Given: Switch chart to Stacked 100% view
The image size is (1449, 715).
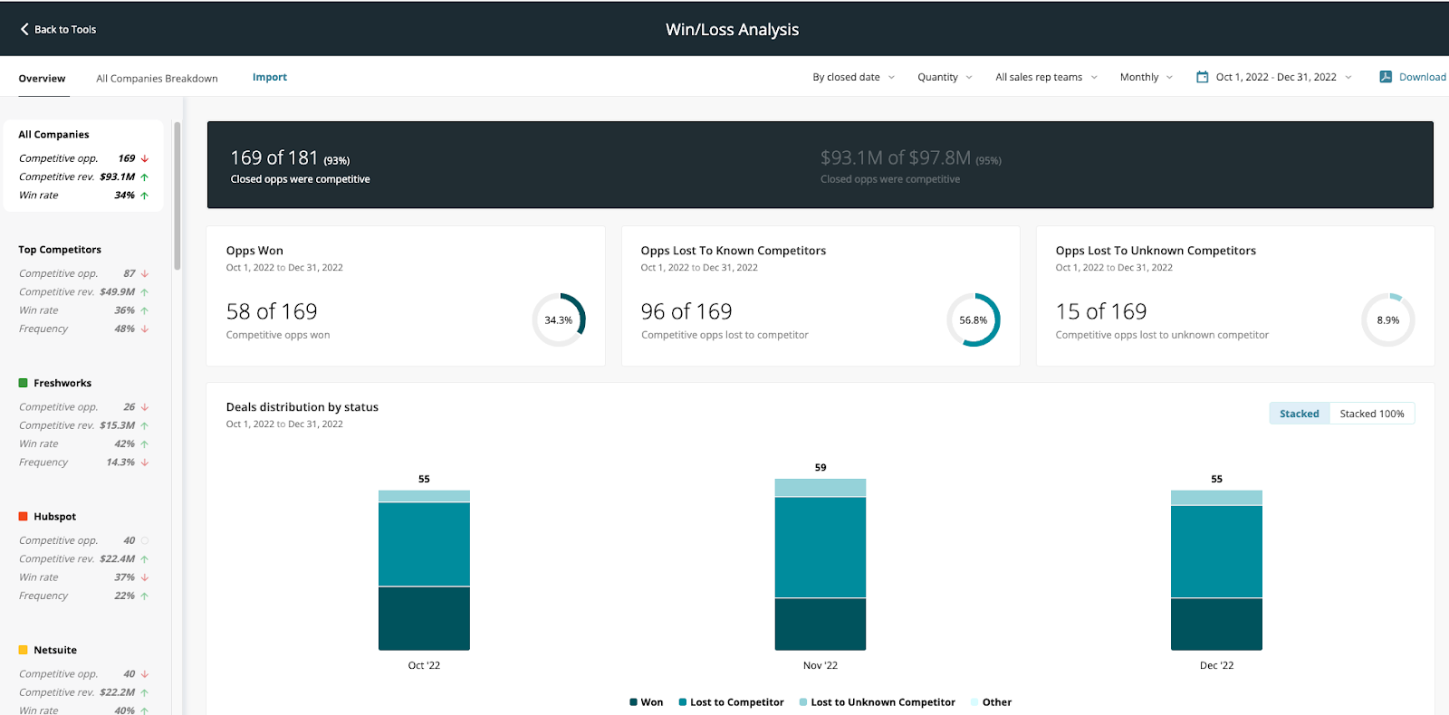Looking at the screenshot, I should (x=1371, y=414).
